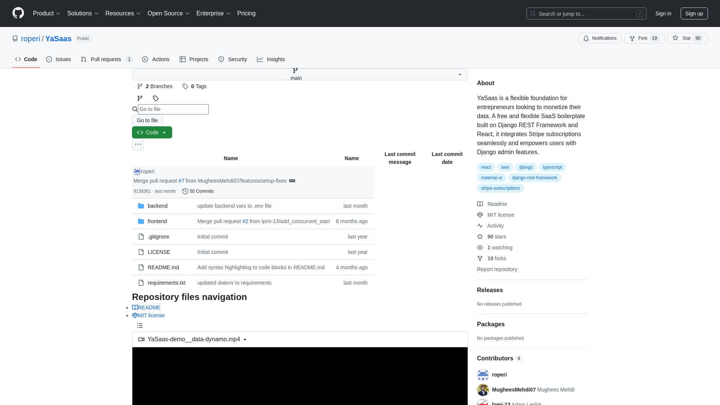The image size is (720, 405).
Task: Switch to the Actions tab
Action: click(156, 59)
